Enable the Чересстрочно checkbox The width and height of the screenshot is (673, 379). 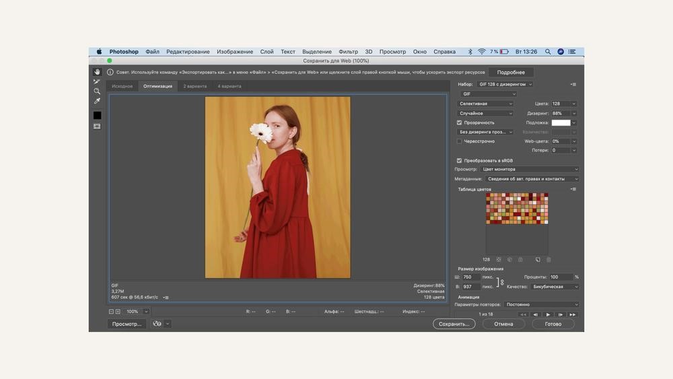tap(460, 141)
